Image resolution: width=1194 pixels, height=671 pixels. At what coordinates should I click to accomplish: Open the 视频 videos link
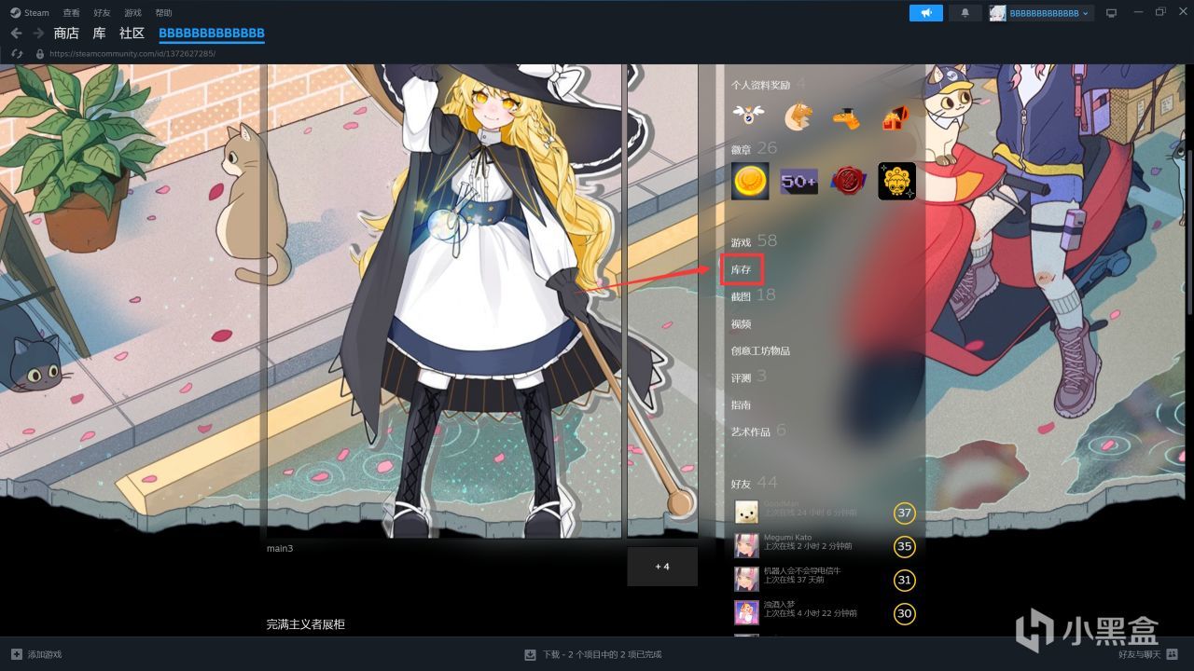point(742,324)
